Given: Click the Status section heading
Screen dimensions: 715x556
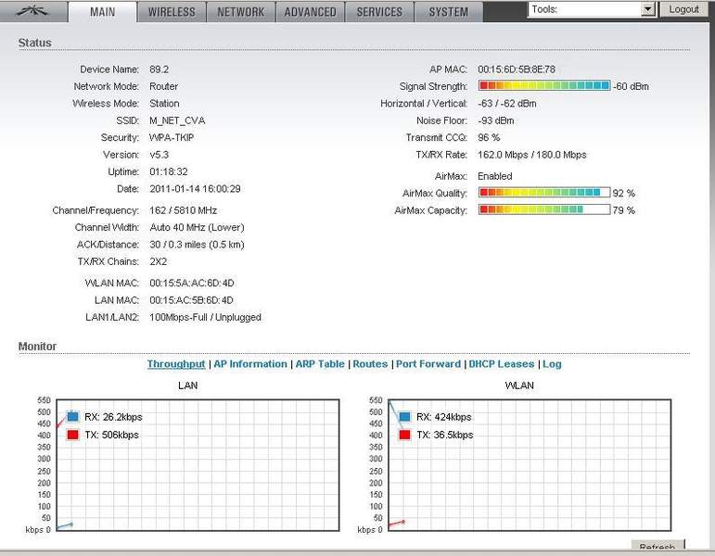Looking at the screenshot, I should (x=34, y=43).
